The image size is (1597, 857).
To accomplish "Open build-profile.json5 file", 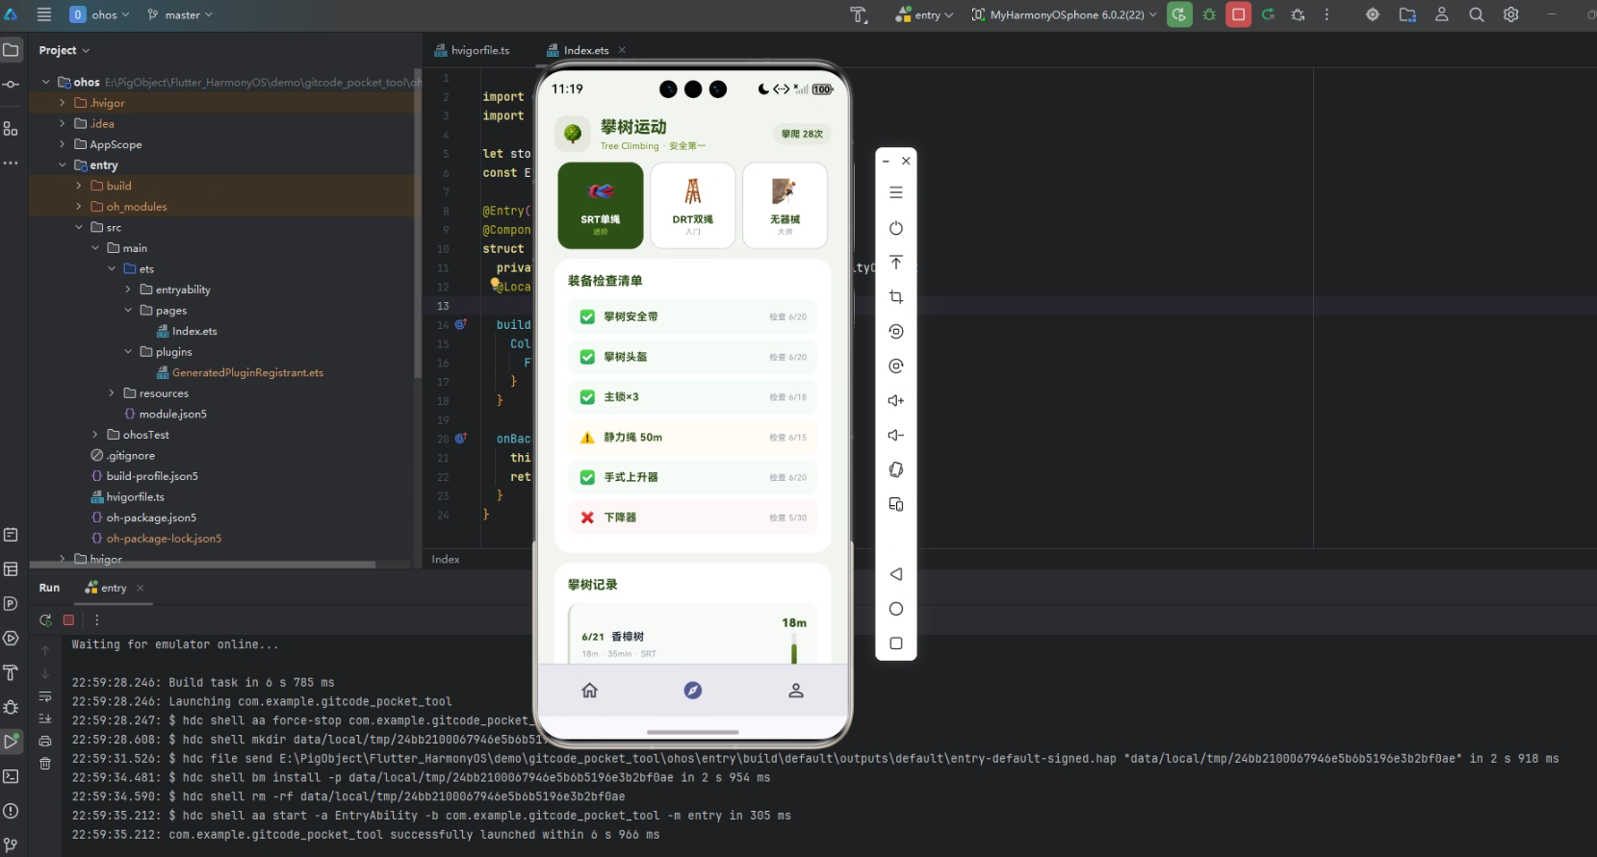I will click(144, 476).
